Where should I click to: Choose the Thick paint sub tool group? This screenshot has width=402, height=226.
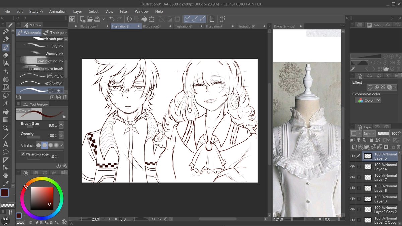point(55,33)
